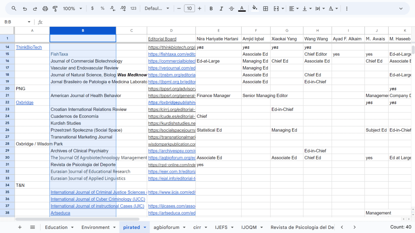The height and width of the screenshot is (233, 415).
Task: Open the borders tool
Action: coord(265,8)
